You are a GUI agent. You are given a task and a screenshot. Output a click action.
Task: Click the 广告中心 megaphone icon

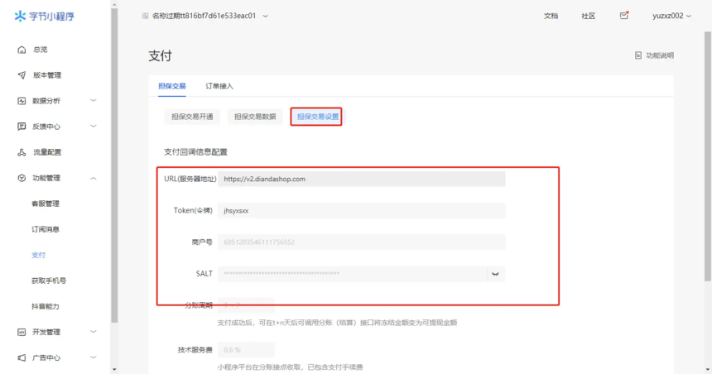coord(22,357)
